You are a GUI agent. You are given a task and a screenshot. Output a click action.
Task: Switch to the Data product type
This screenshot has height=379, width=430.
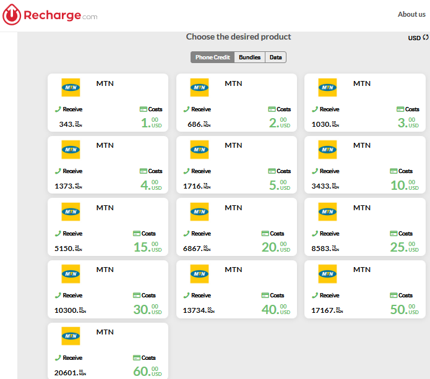coord(275,57)
